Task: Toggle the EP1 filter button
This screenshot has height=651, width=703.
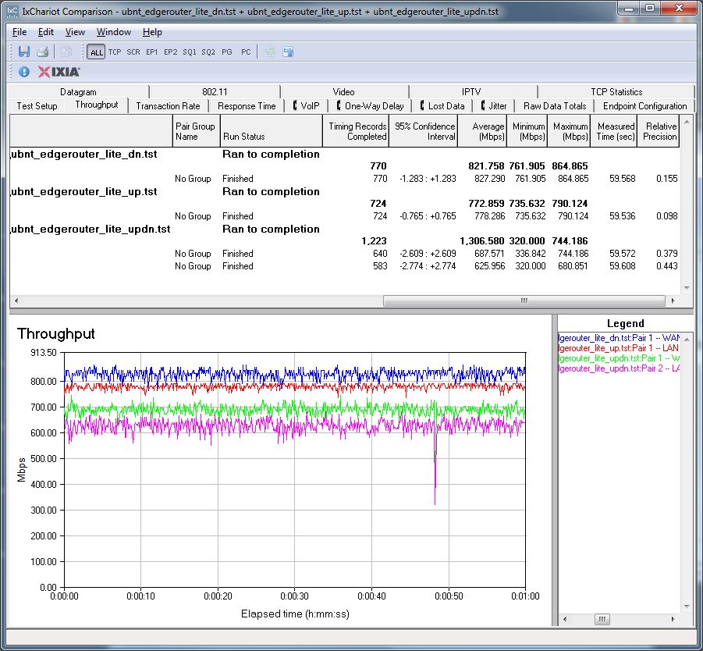Action: 152,52
